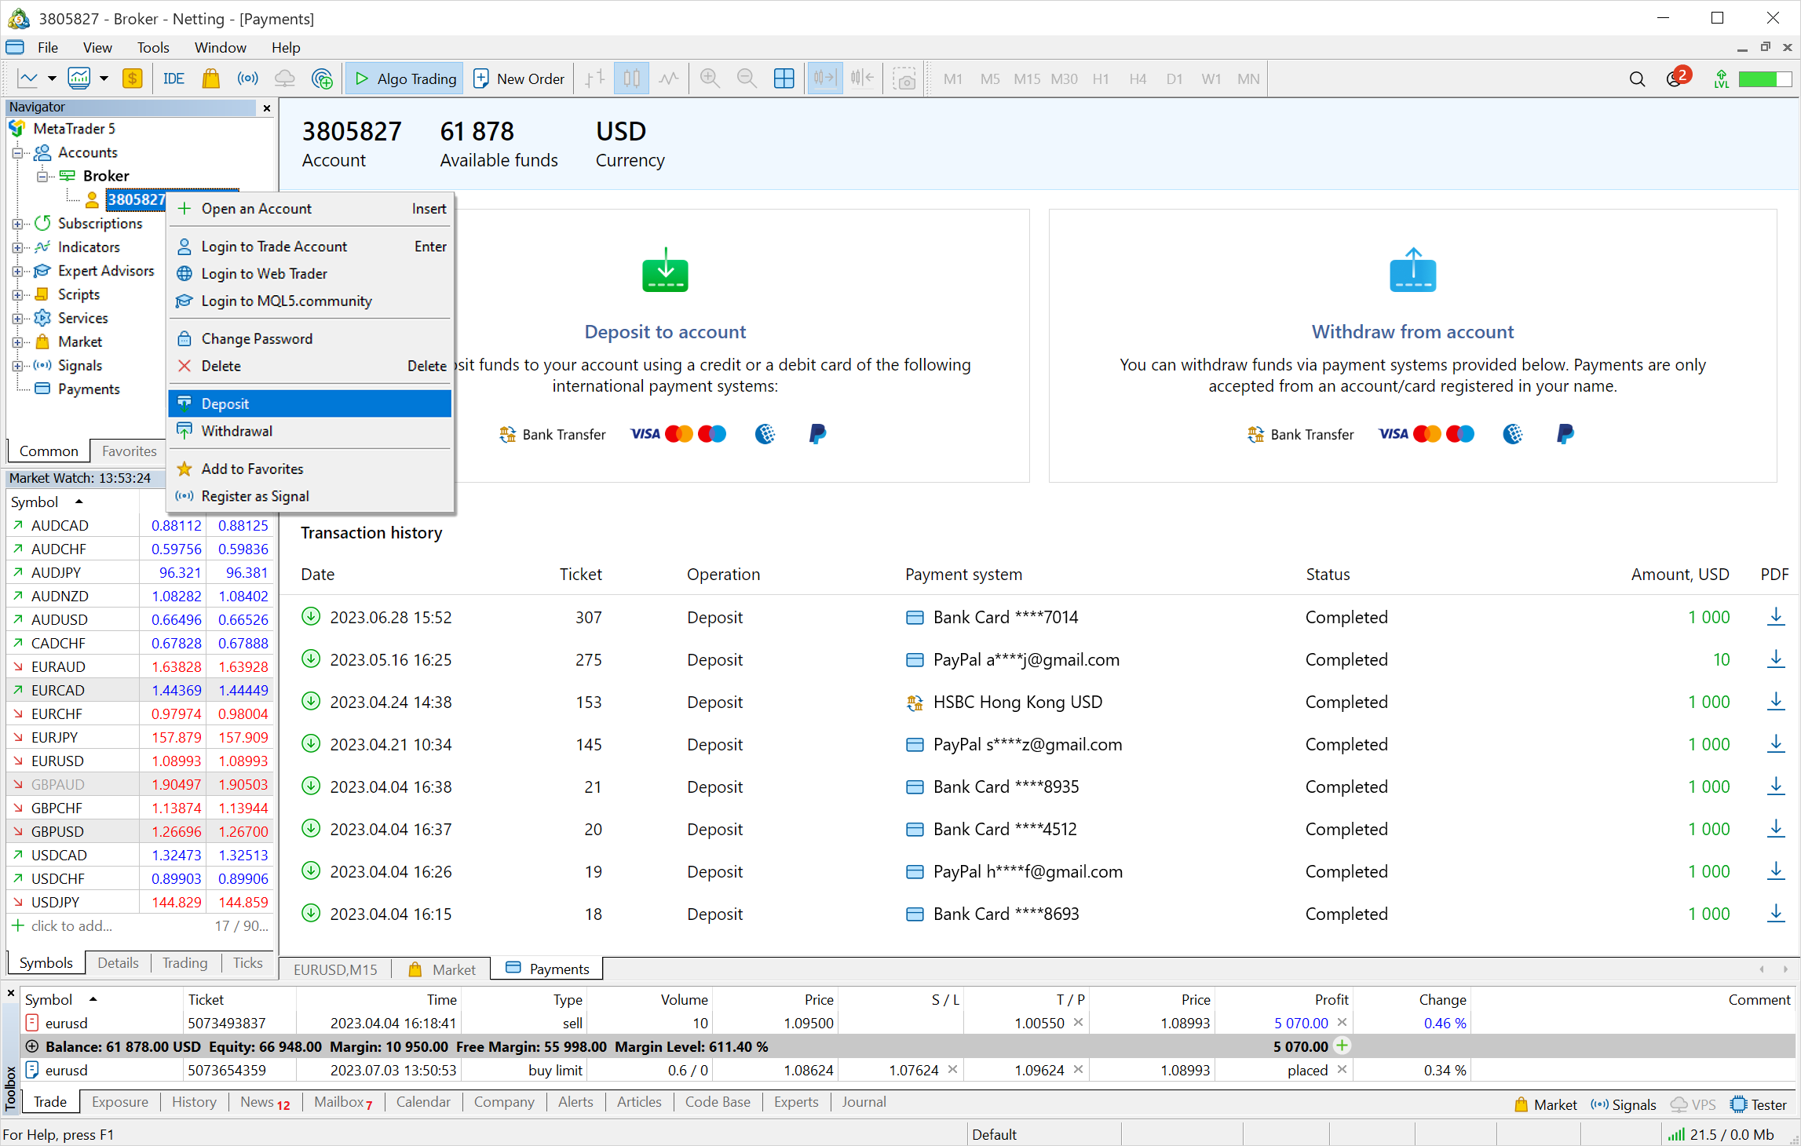Switch to the History toolbox tab
The width and height of the screenshot is (1801, 1146).
(x=193, y=1102)
